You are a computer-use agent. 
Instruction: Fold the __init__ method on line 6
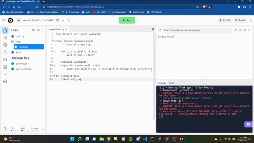[x=54, y=52]
